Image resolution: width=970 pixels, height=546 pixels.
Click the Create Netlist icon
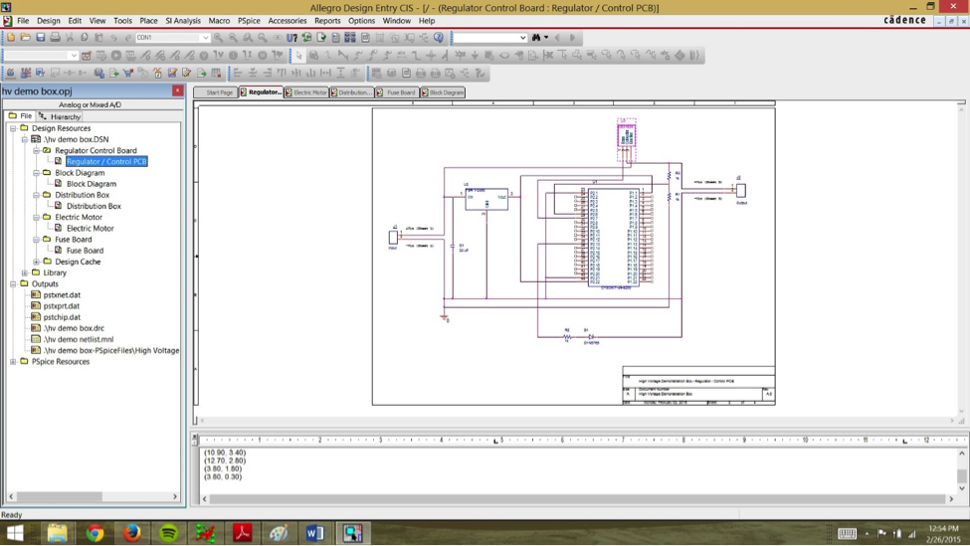click(x=336, y=37)
